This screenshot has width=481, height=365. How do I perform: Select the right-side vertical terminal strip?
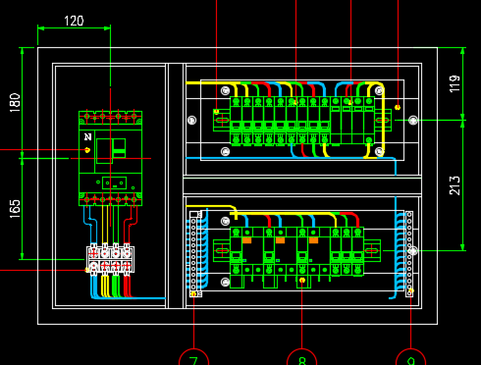pos(409,254)
